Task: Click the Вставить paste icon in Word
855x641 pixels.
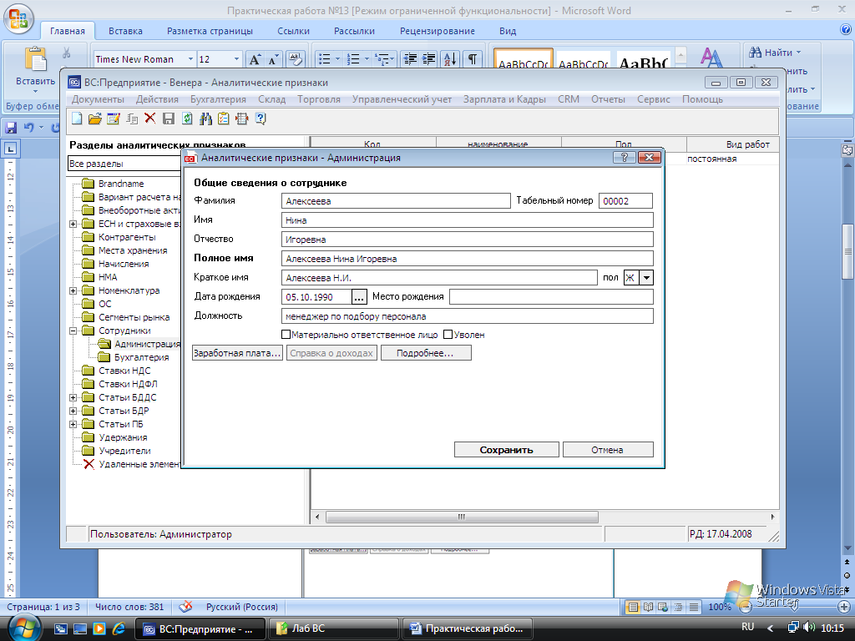Action: 35,59
